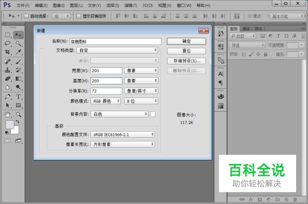
Task: Enable the 自动选择 checkbox
Action: pyautogui.click(x=26, y=16)
